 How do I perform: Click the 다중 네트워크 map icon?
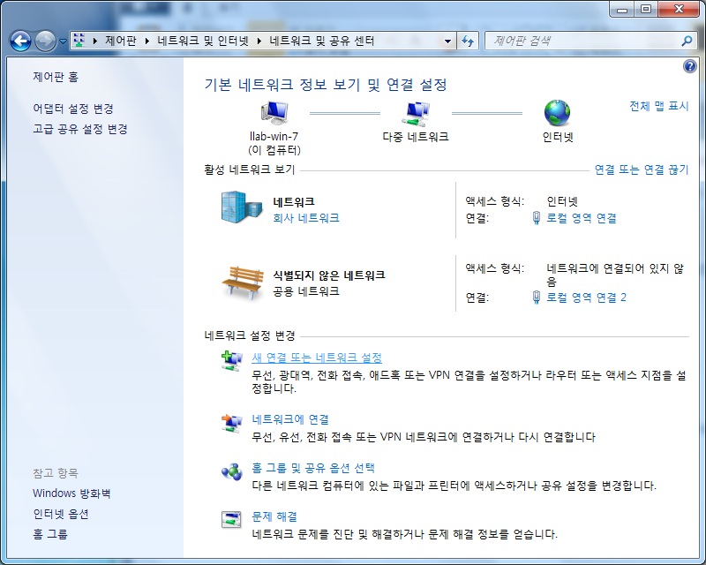click(416, 114)
